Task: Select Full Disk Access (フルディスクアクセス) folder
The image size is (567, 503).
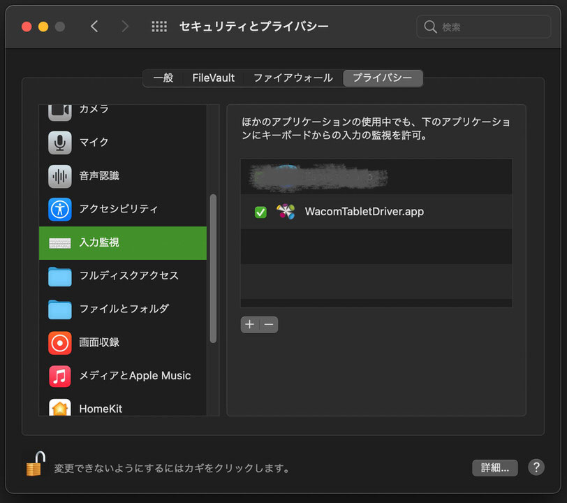Action: click(60, 276)
